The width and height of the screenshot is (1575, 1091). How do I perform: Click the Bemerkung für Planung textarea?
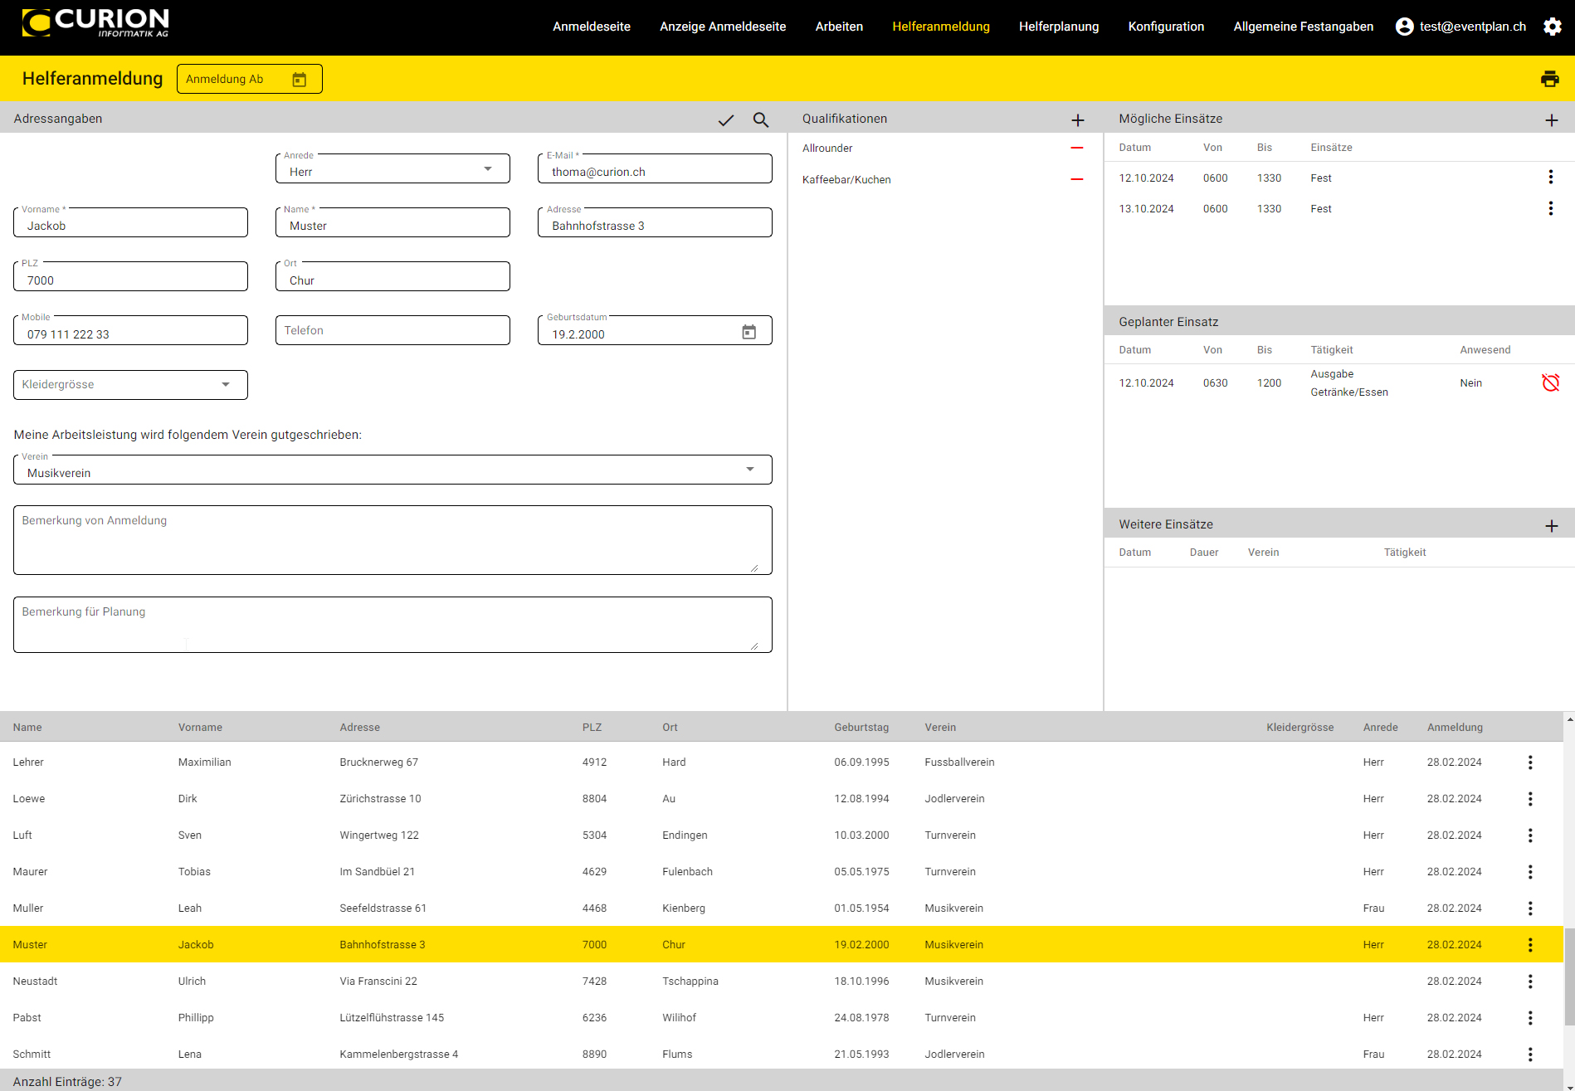coord(393,625)
